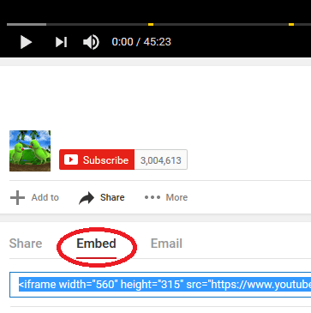Open the parrot channel avatar
The image size is (311, 313).
click(30, 151)
